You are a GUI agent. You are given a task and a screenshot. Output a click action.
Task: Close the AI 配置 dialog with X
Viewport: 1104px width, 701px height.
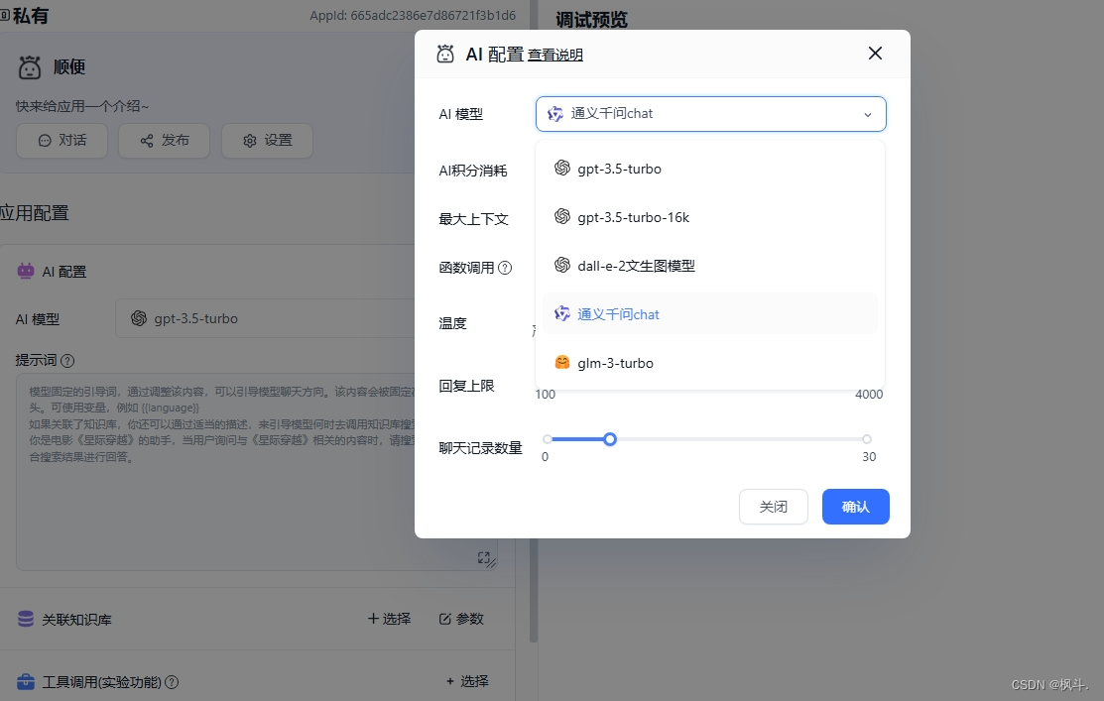coord(875,54)
